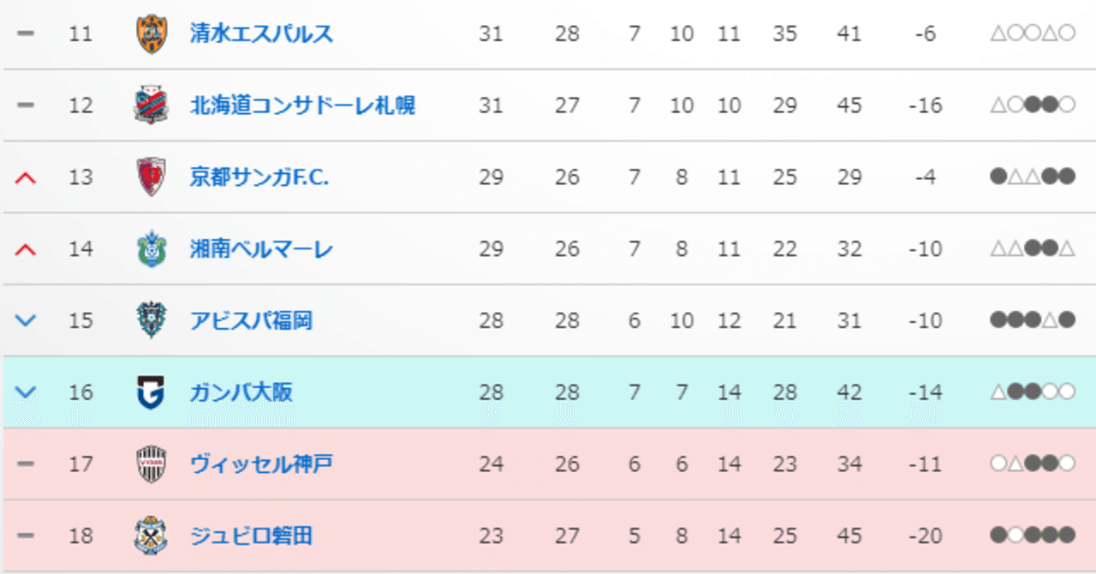Click the Gamba Osaka club emblem
The image size is (1096, 574).
tap(150, 392)
